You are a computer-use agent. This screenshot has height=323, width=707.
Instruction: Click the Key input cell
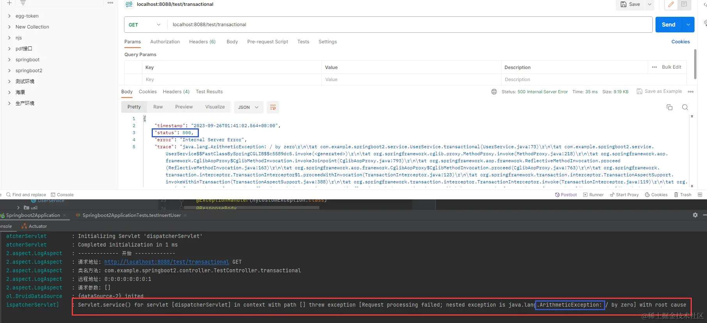coord(232,80)
